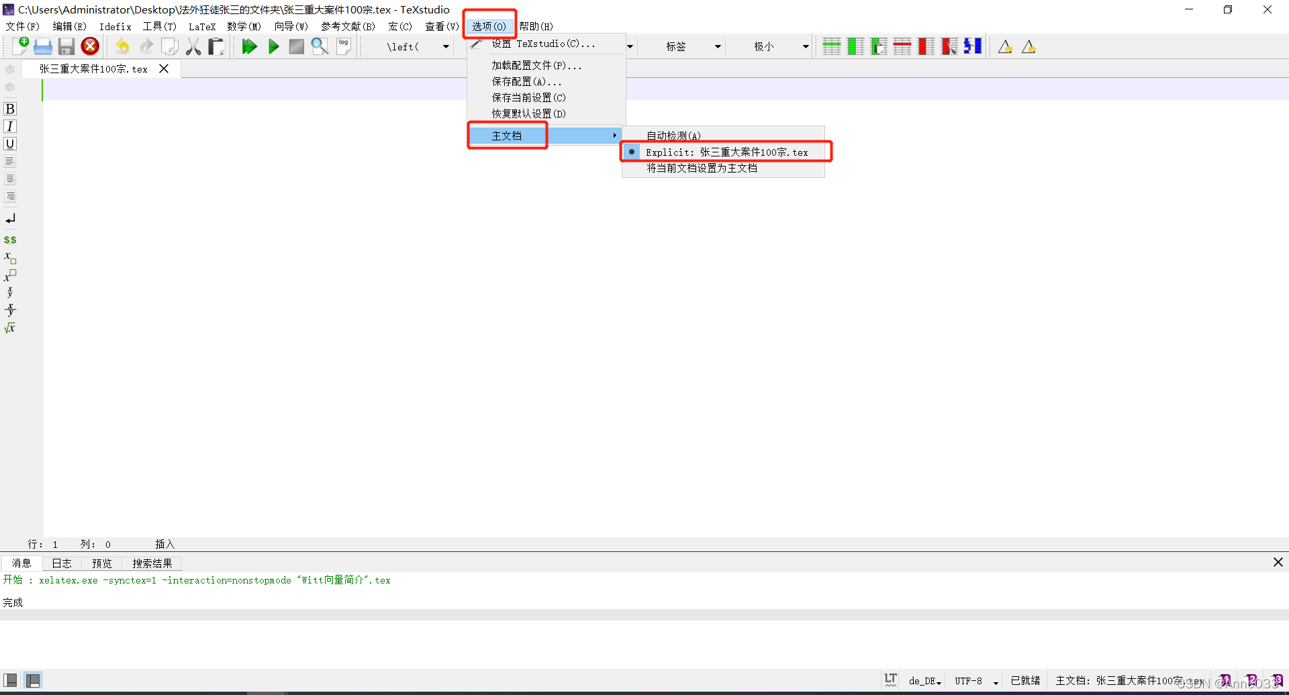Open the 帮助(H) menu
The width and height of the screenshot is (1289, 695).
point(536,26)
